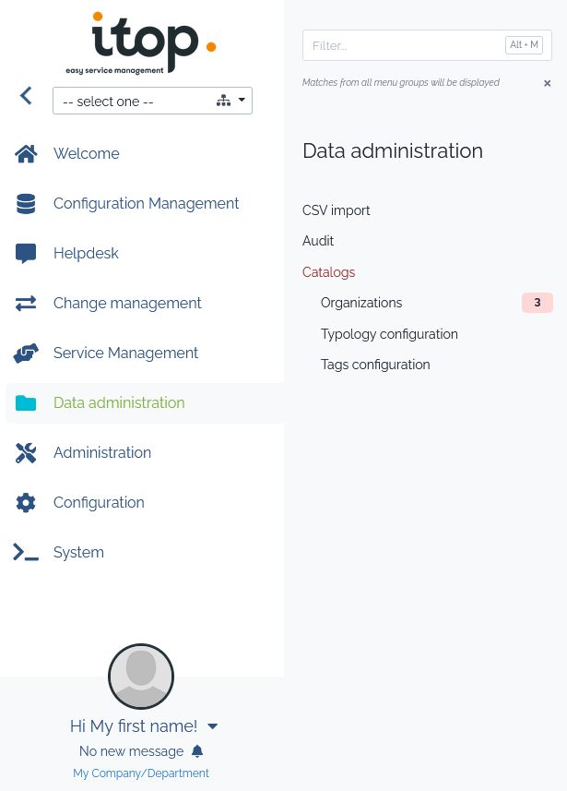Open the Audit menu entry
Viewport: 567px width, 791px height.
pos(318,241)
